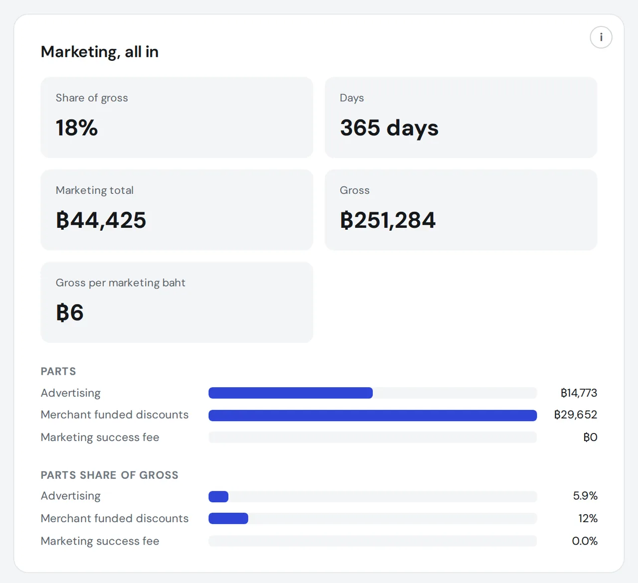Click Merchant funded discounts label in share section
Screen dimensions: 638x583
click(x=115, y=518)
